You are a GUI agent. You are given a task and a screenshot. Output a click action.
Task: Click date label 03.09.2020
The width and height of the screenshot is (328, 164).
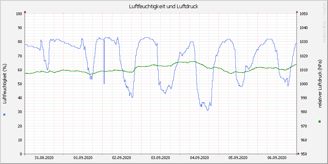point(161,158)
